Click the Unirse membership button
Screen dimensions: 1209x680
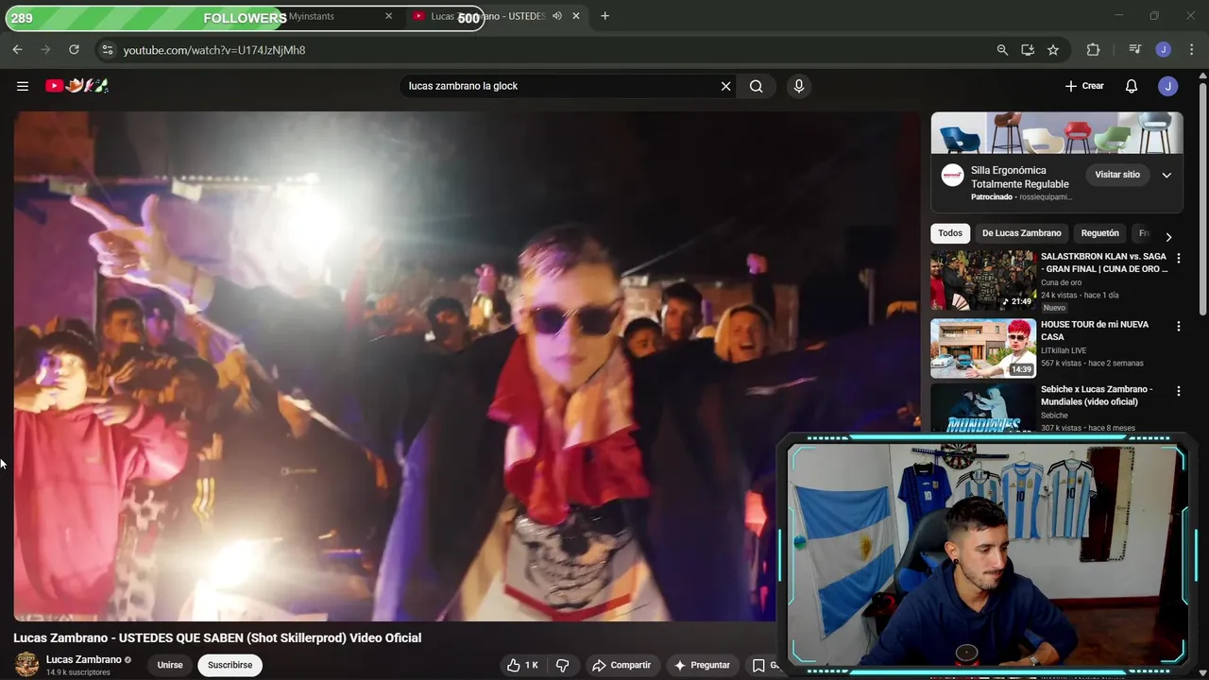point(170,665)
